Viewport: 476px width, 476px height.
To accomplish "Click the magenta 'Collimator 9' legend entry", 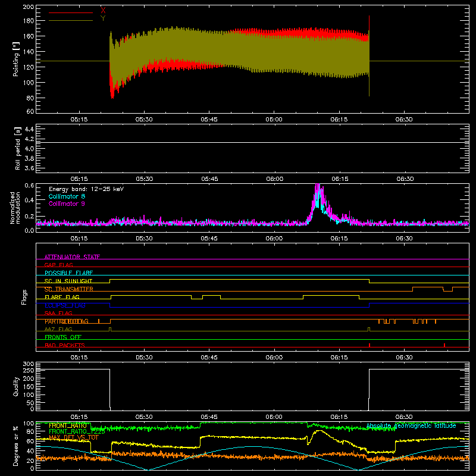I will [x=67, y=203].
